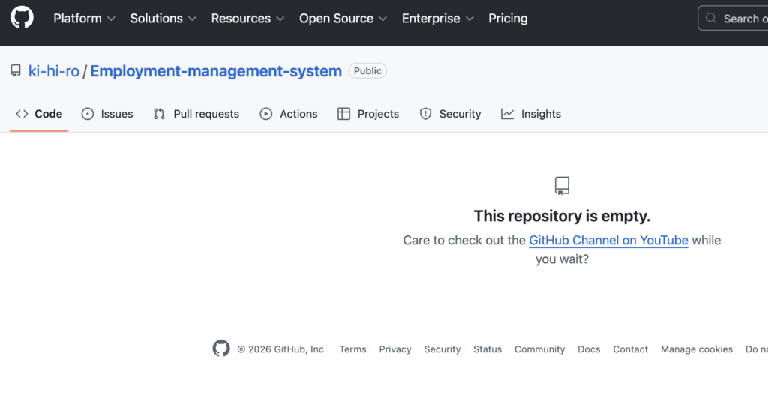Image resolution: width=768 pixels, height=398 pixels.
Task: Click the GitHub Octocat logo in header
Action: coord(22,18)
